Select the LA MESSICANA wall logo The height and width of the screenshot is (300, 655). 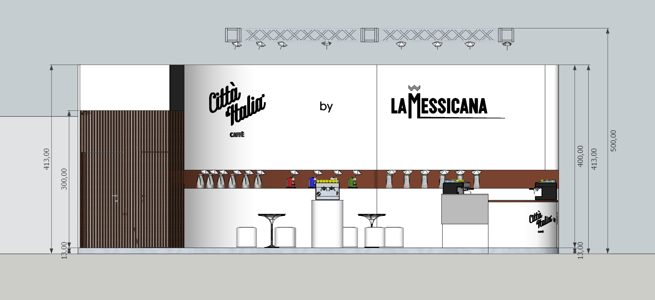pos(448,106)
